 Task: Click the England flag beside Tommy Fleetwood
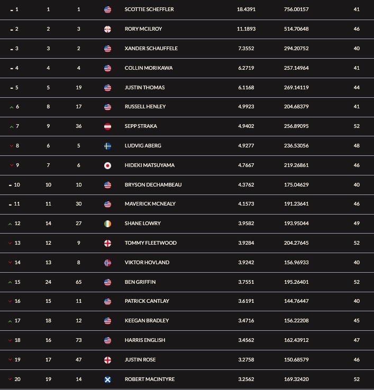pos(107,243)
